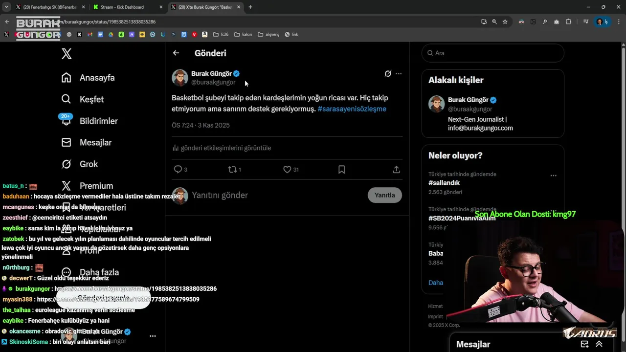Open Mesajlar in the left sidebar

(87, 142)
